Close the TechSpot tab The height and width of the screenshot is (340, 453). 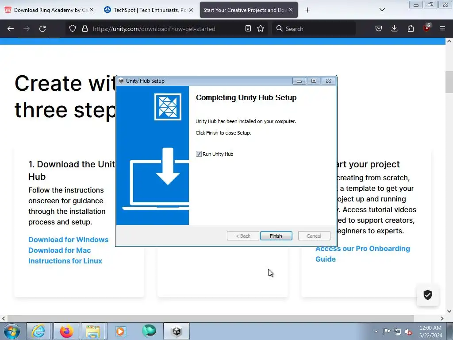tap(191, 10)
